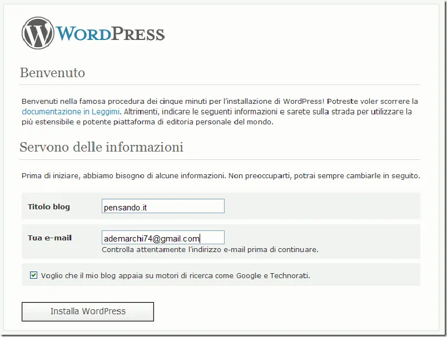The width and height of the screenshot is (447, 337).
Task: Click the Tua e-mail label
Action: 49,238
